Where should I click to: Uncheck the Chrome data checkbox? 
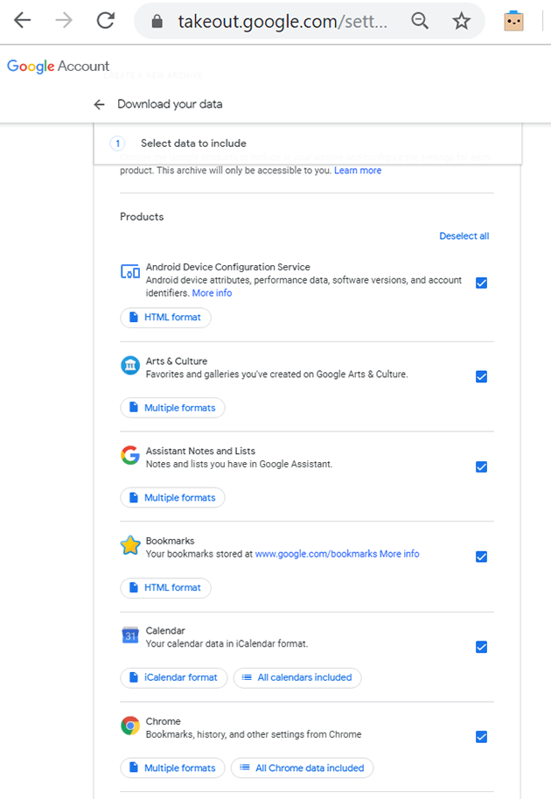point(481,737)
